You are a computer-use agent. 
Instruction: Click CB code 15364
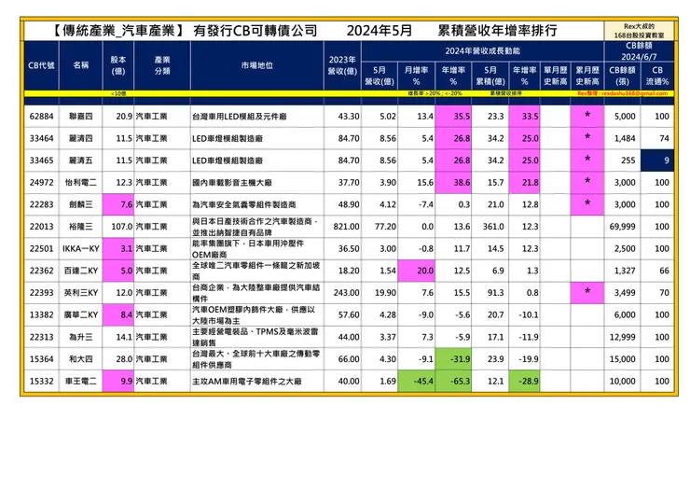coord(41,359)
